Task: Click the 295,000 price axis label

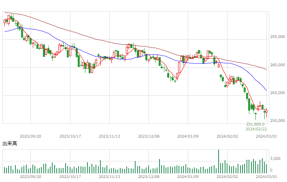Action: pyautogui.click(x=277, y=37)
